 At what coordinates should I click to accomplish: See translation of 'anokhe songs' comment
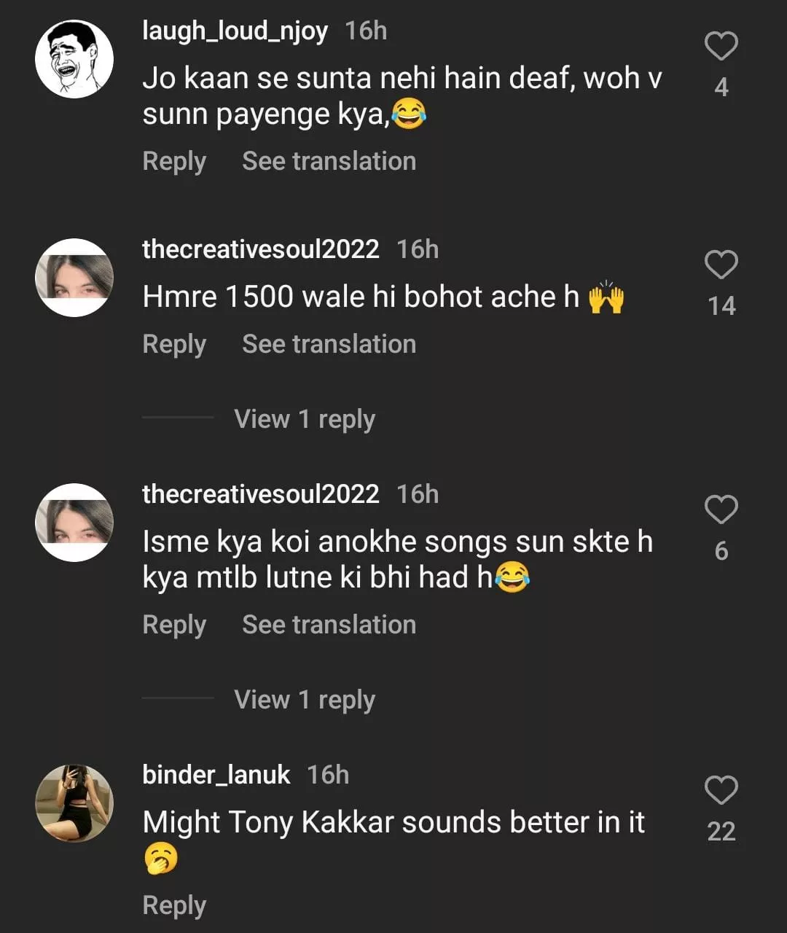(329, 625)
